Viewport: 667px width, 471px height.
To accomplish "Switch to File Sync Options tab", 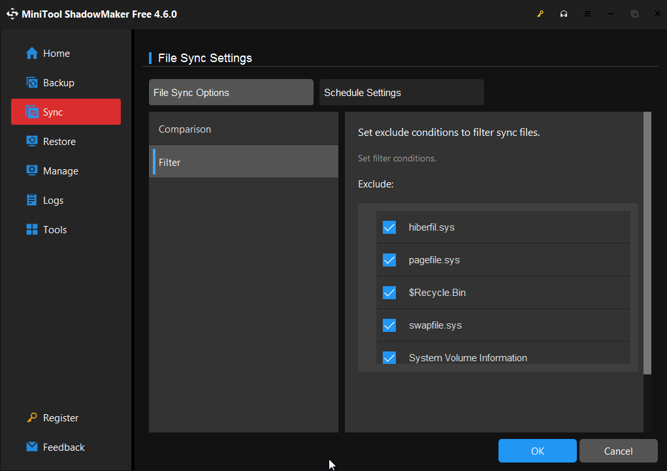I will [231, 92].
